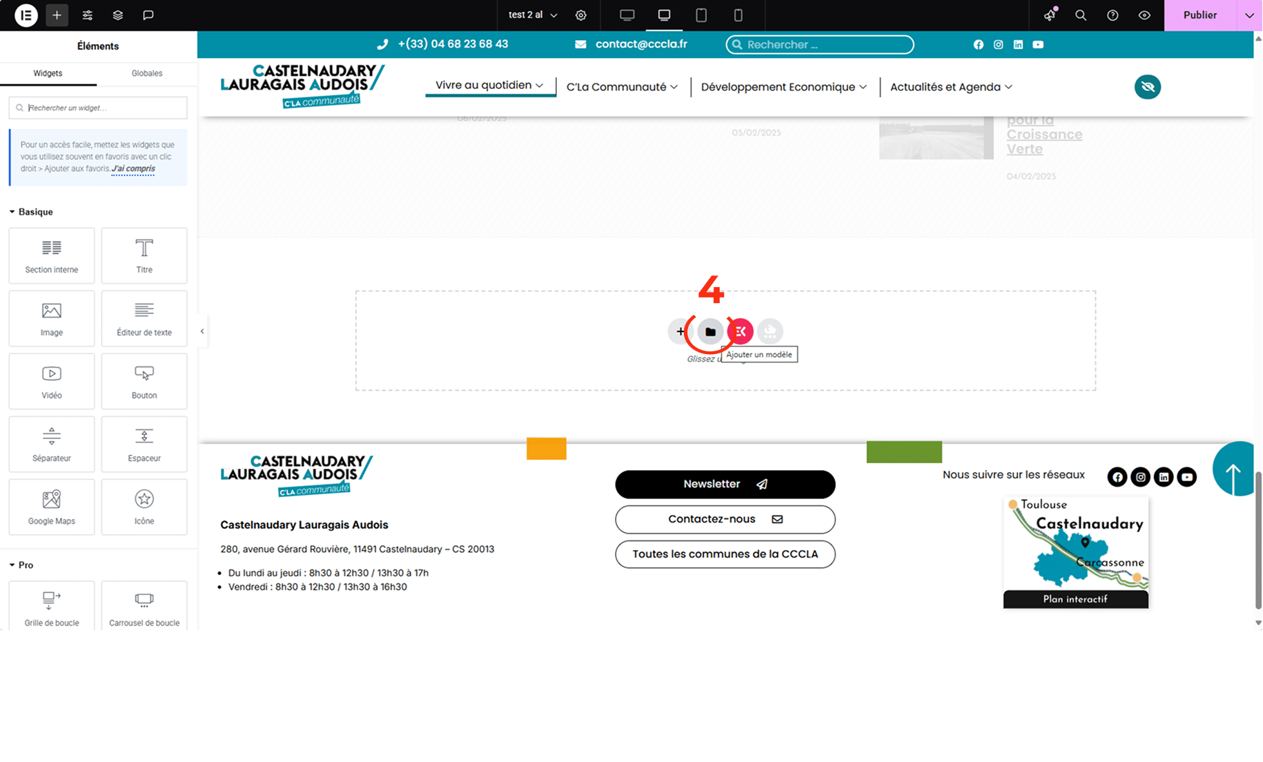Open the Elementor logo menu
1263x762 pixels.
click(26, 15)
